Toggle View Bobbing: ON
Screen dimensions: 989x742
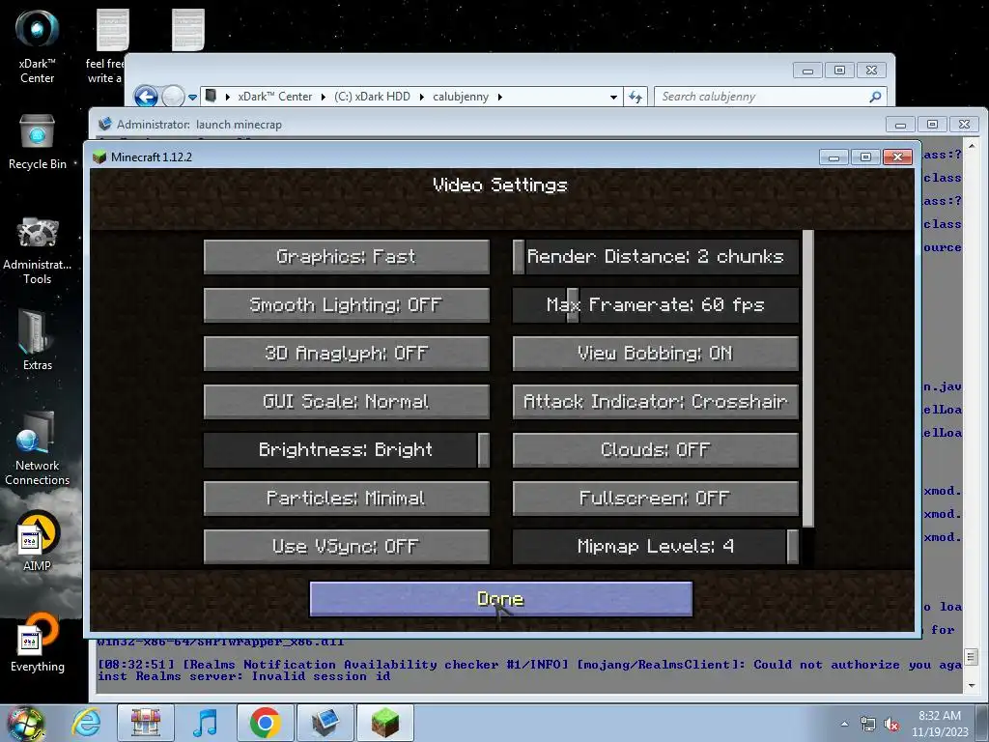(x=656, y=353)
